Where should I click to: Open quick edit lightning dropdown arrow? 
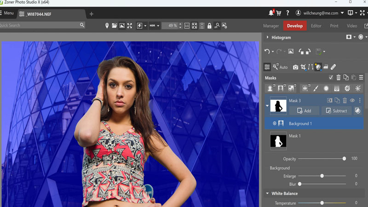pos(145,26)
